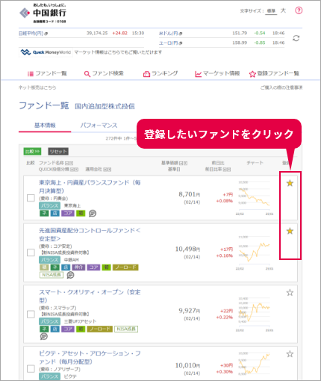The height and width of the screenshot is (381, 321).
Task: Open fund スマート・クオリティ・オープン(安定型)
Action: (x=90, y=296)
